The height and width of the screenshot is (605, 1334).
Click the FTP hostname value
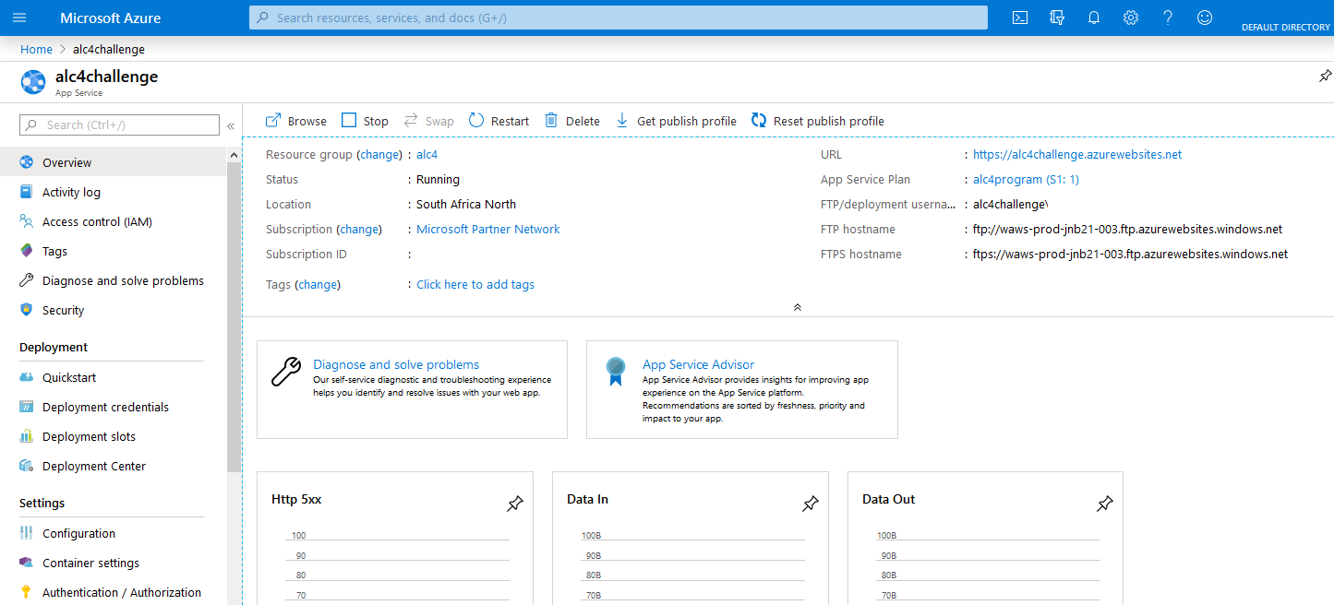point(1127,229)
